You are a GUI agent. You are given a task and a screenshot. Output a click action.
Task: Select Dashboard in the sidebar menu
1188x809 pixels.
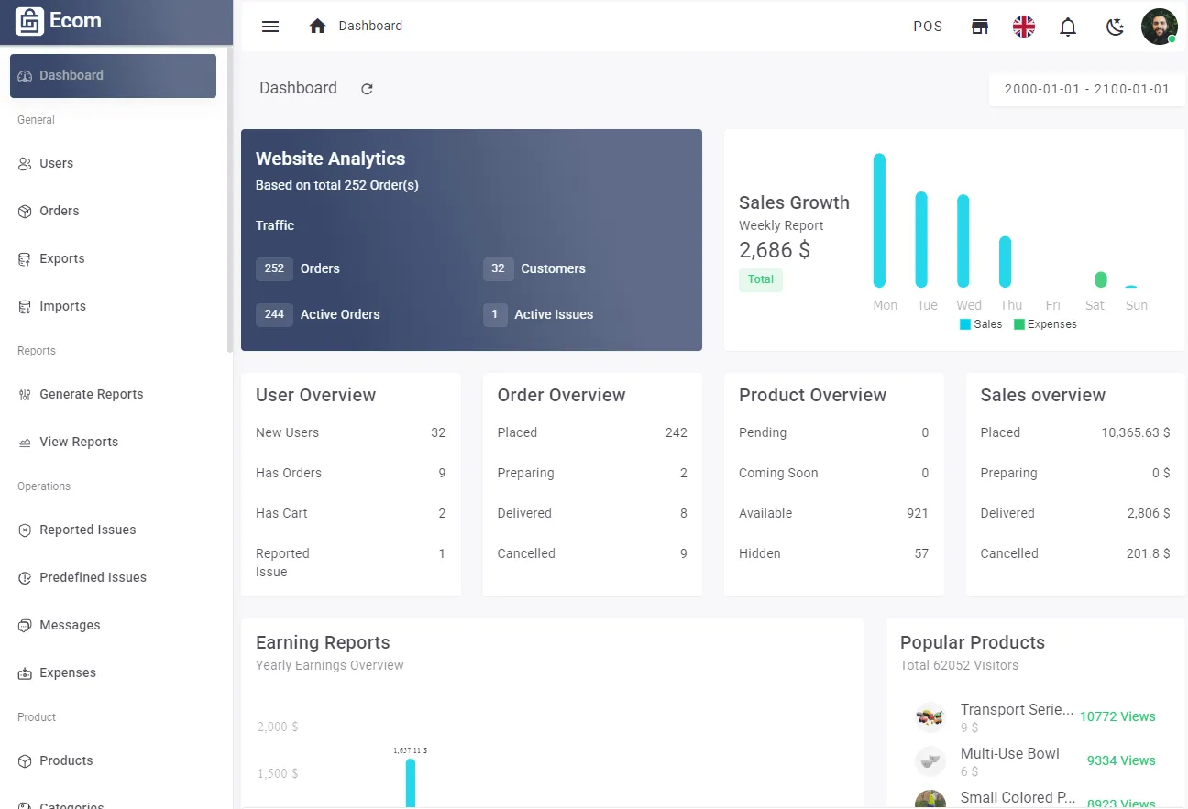point(72,75)
